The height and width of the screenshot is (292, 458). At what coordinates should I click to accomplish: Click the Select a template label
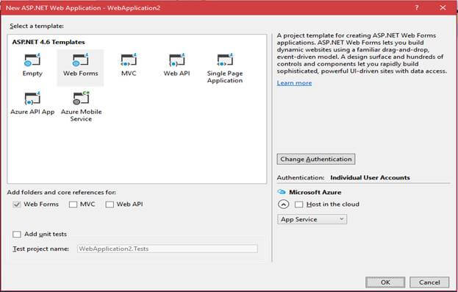[37, 26]
